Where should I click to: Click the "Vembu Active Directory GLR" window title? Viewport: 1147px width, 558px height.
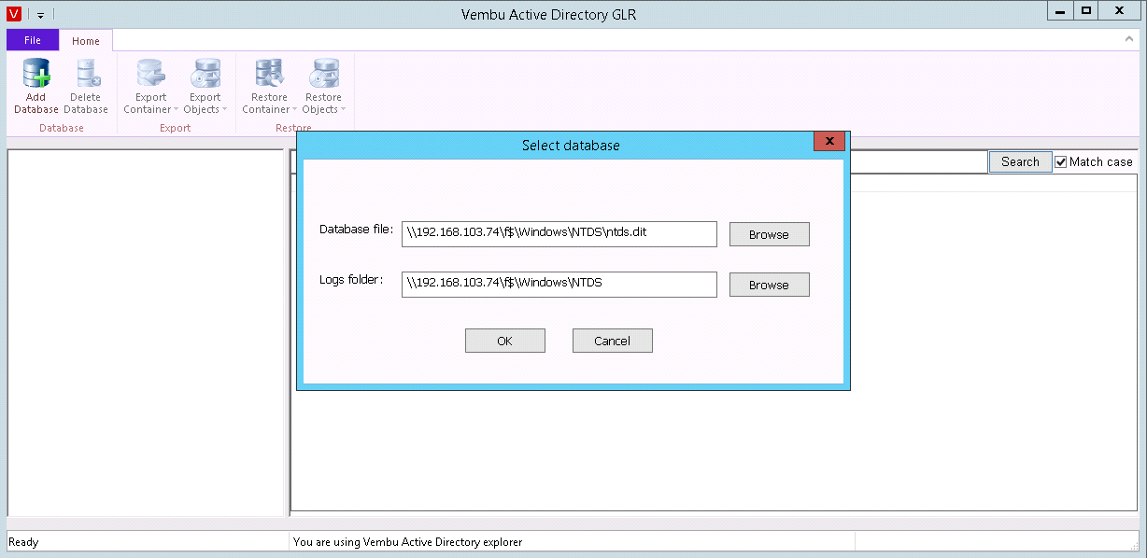pos(549,15)
